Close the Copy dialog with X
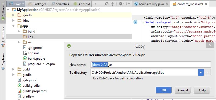Image resolution: width=216 pixels, height=100 pixels. (210, 45)
